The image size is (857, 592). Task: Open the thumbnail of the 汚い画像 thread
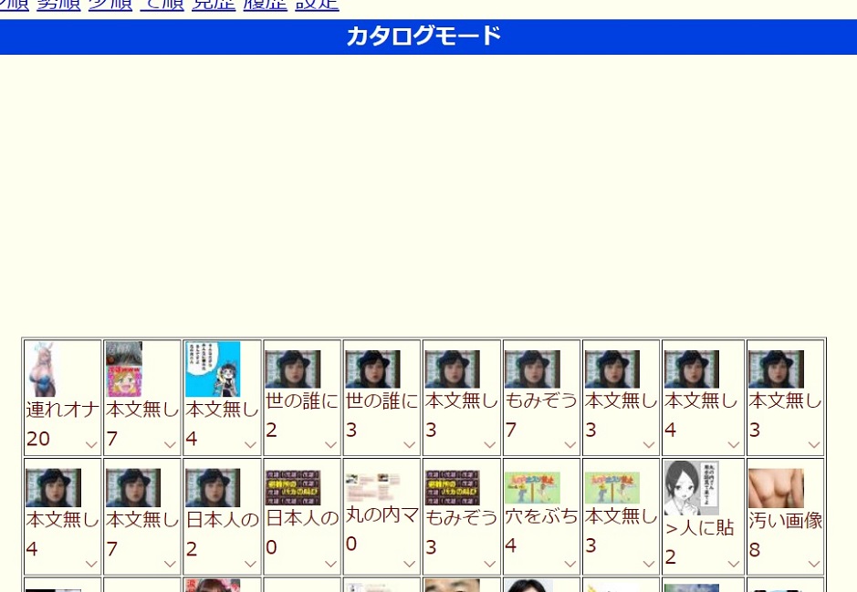(x=776, y=488)
